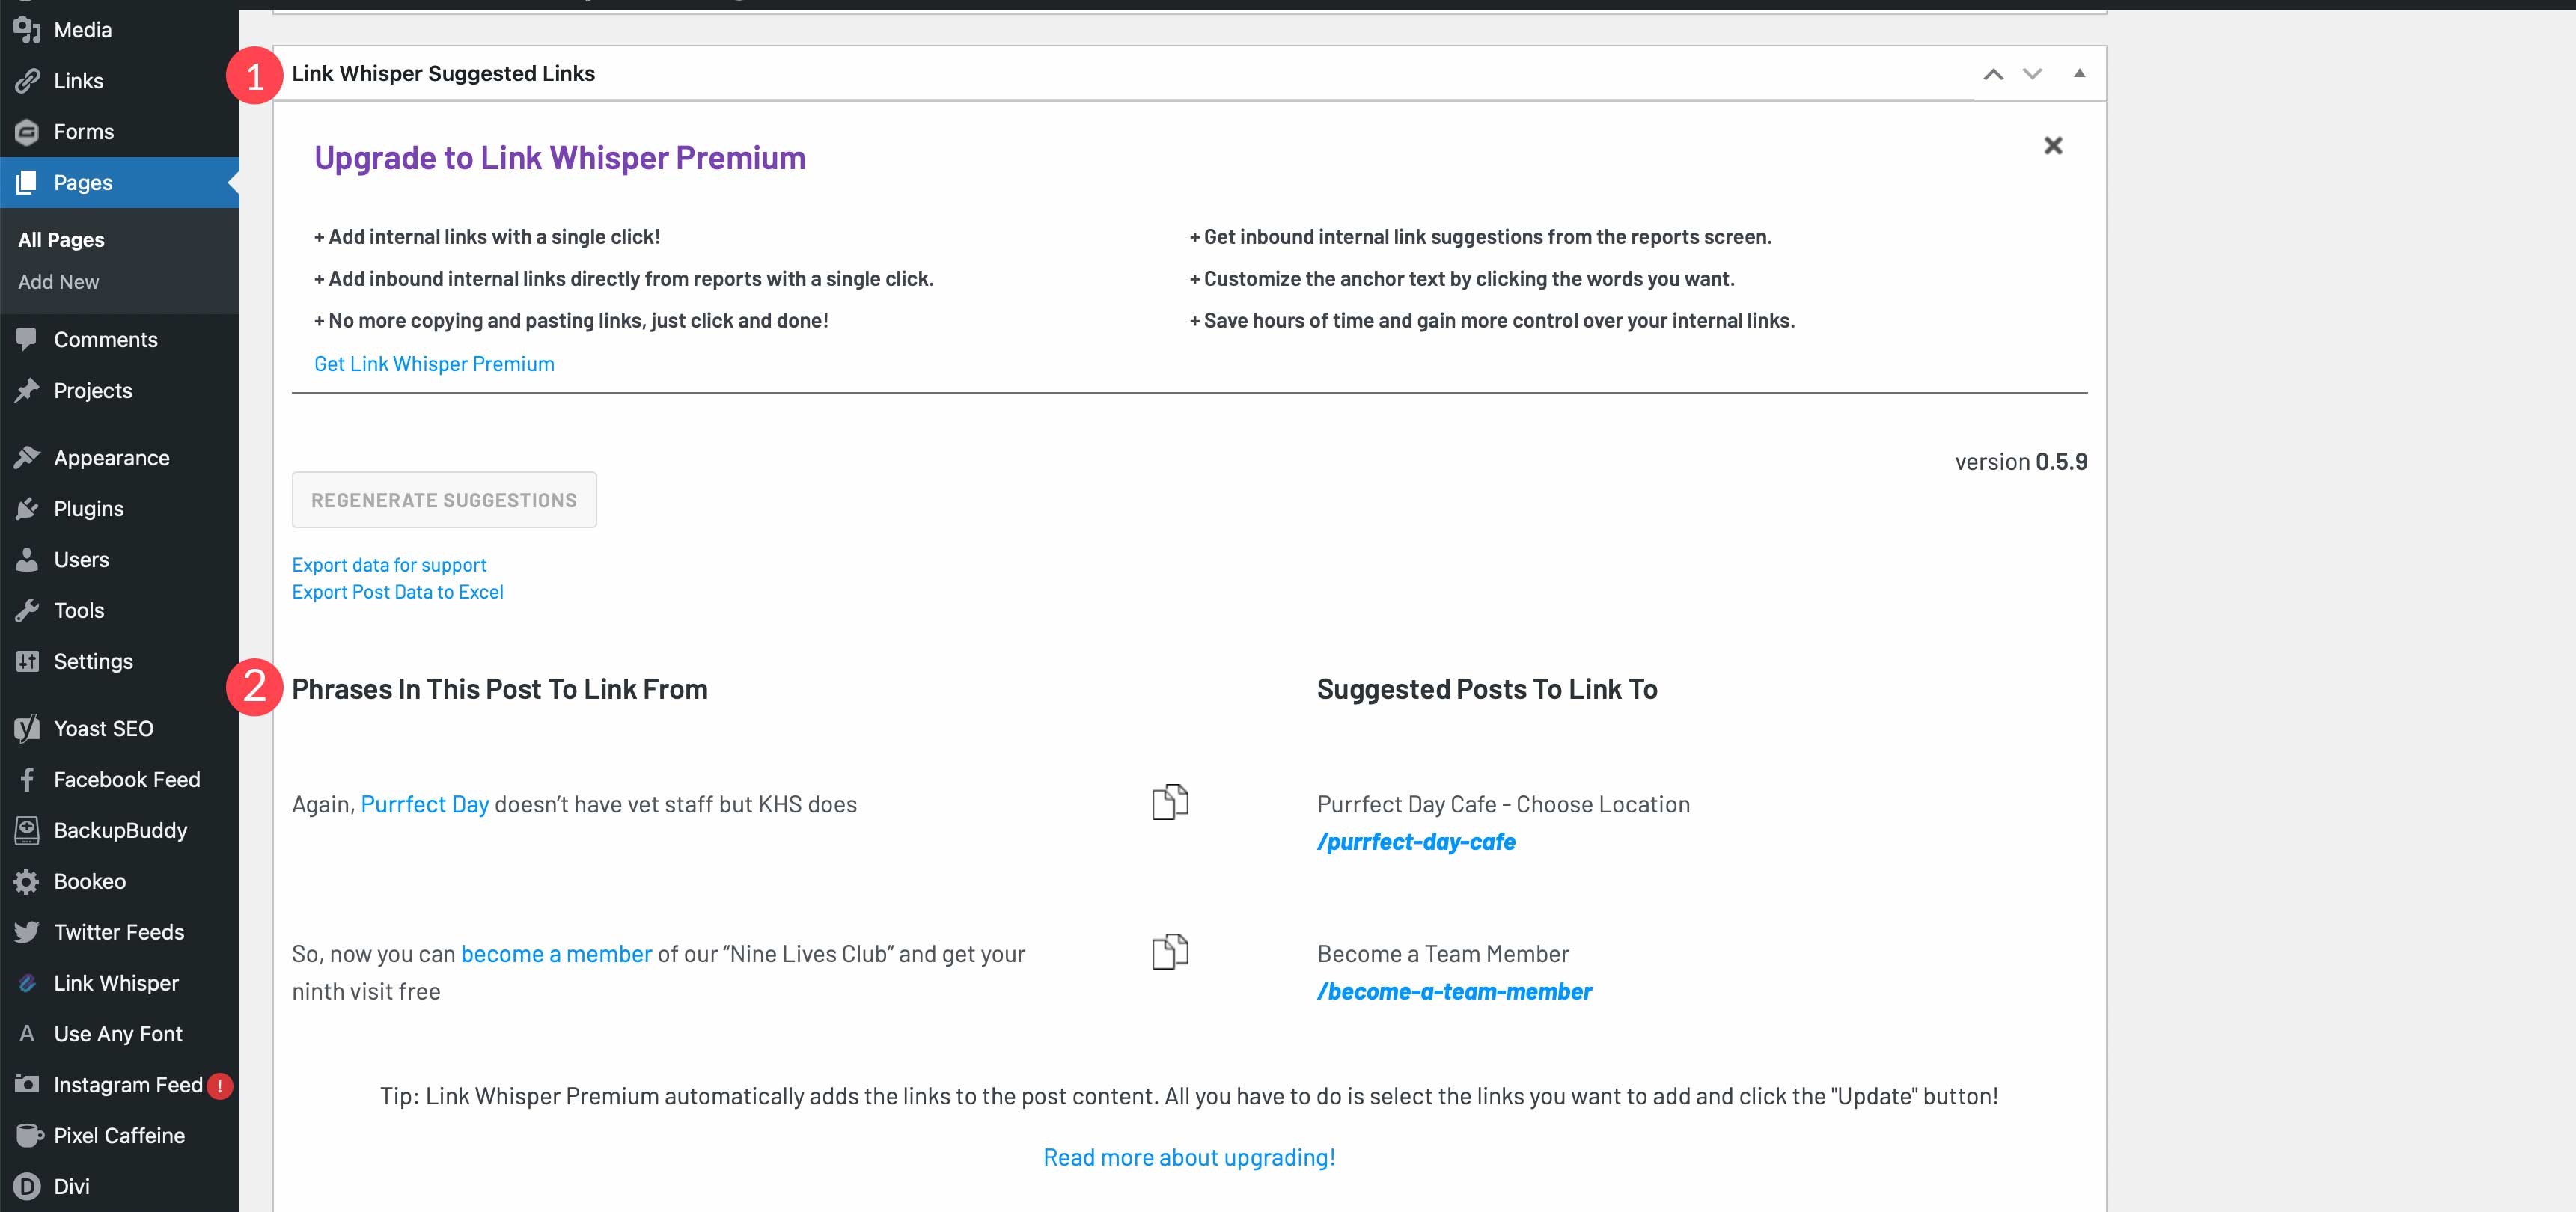
Task: Click the Yoast SEO icon in sidebar
Action: click(26, 727)
